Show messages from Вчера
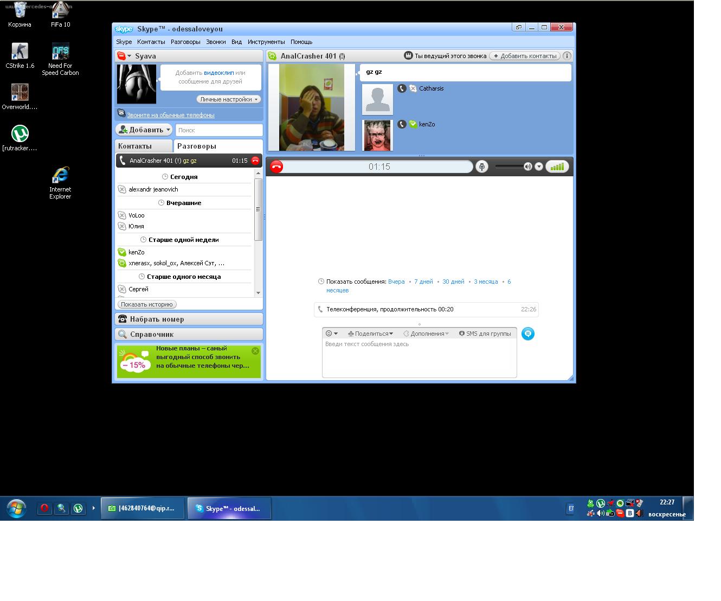 click(x=396, y=282)
